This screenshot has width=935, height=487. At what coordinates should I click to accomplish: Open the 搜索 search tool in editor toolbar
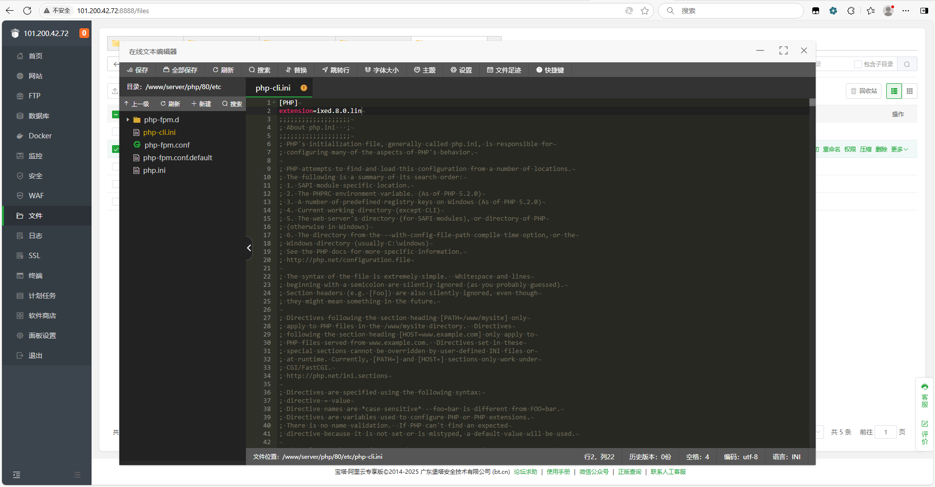(x=260, y=70)
